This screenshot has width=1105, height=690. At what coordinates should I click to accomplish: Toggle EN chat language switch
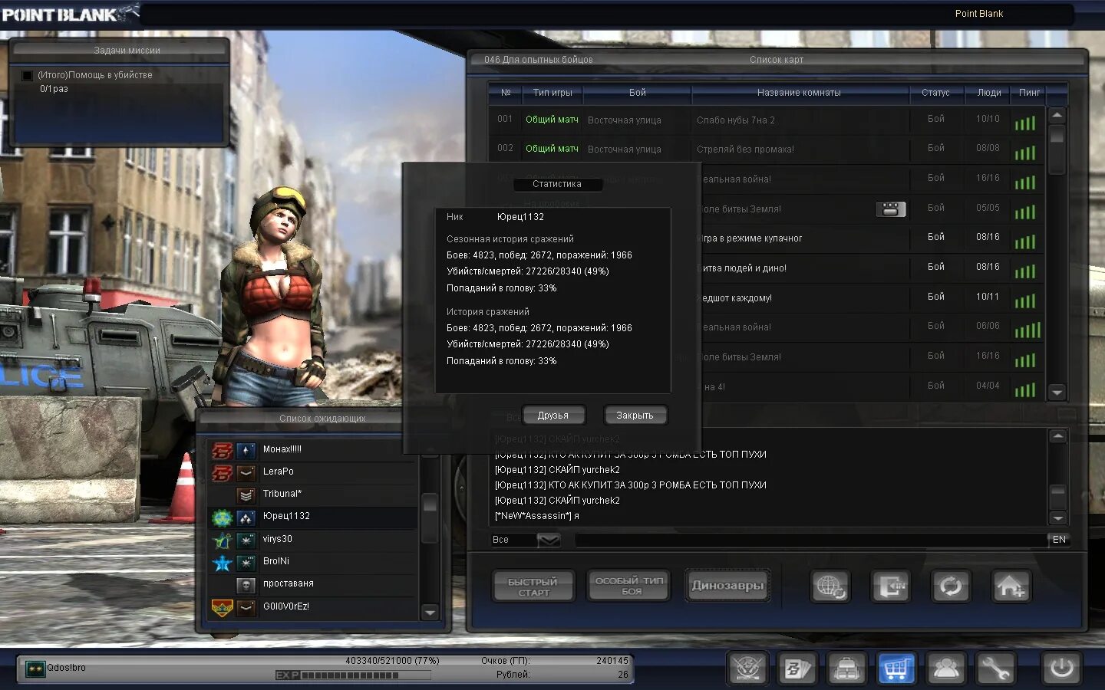click(x=1059, y=540)
